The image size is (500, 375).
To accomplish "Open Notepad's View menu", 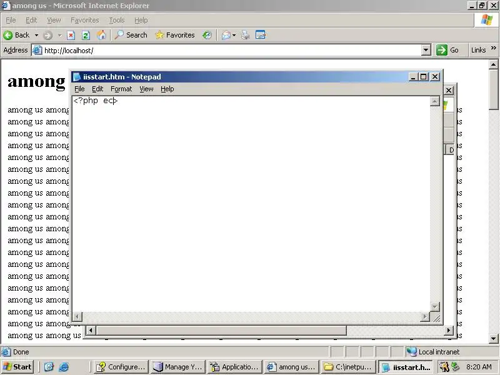I will point(146,89).
